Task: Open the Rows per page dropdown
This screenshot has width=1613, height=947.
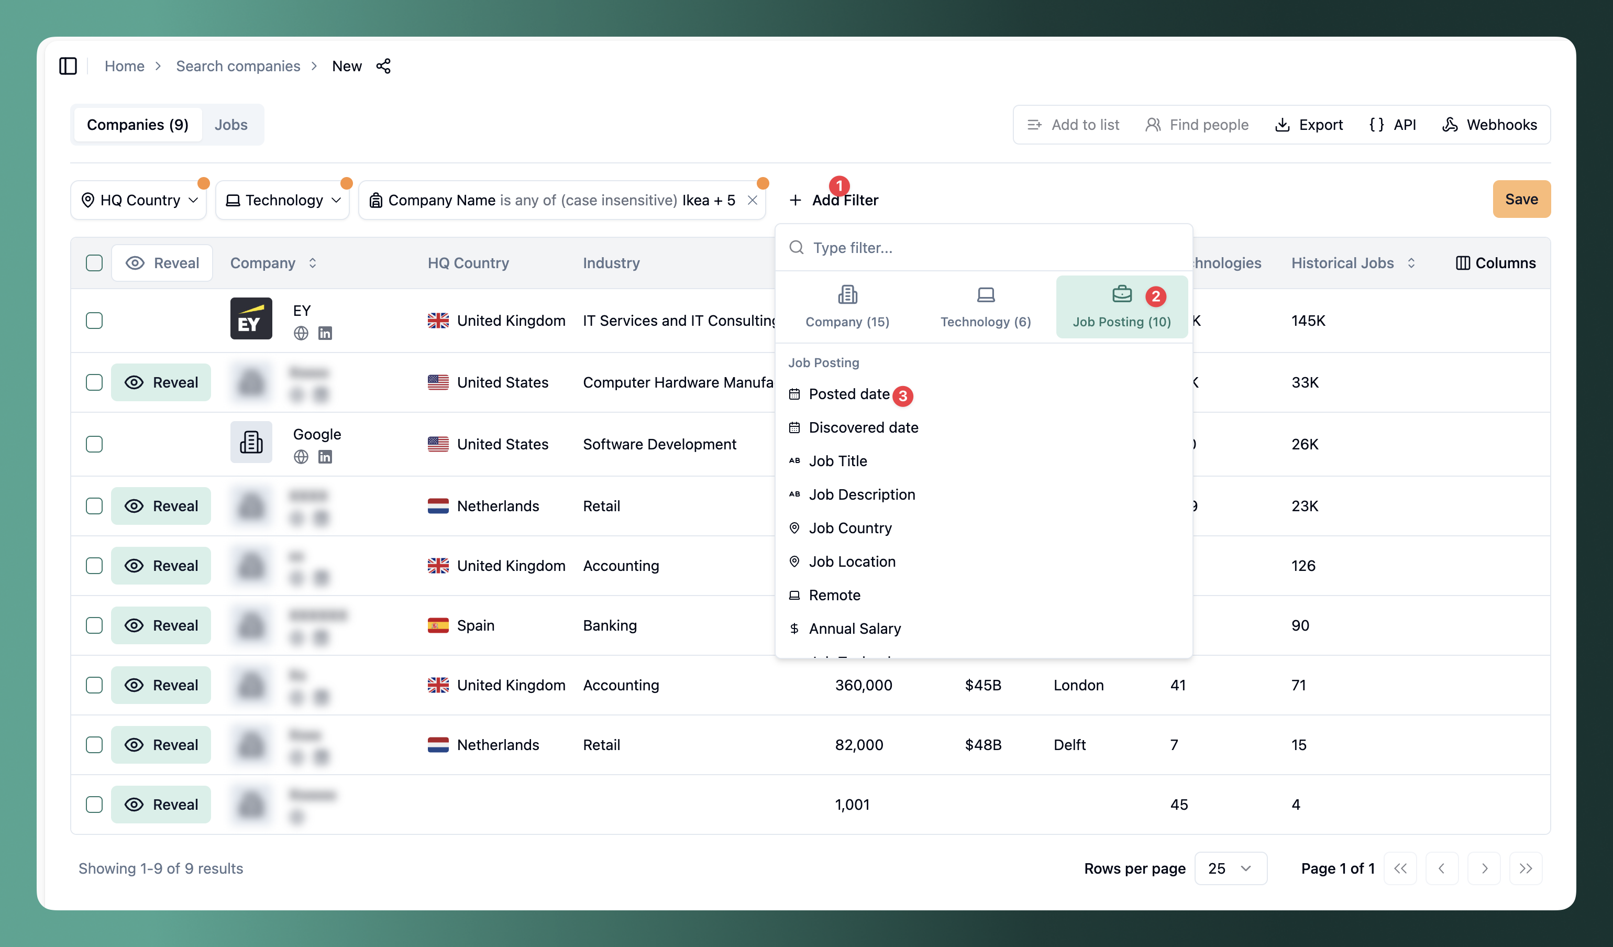Action: pyautogui.click(x=1230, y=868)
